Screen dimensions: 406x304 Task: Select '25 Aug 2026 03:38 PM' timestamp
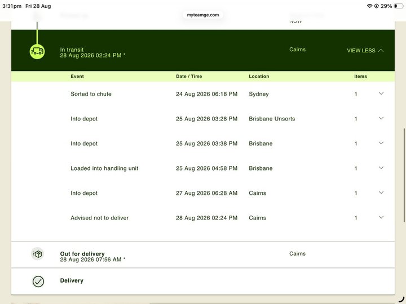point(206,144)
